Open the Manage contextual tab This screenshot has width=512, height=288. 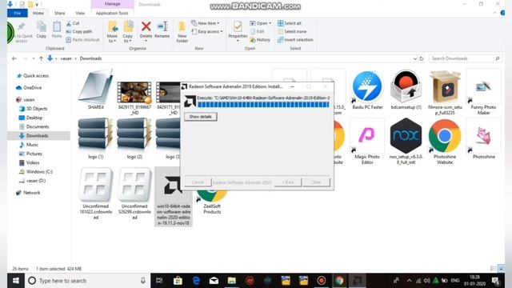tap(112, 4)
